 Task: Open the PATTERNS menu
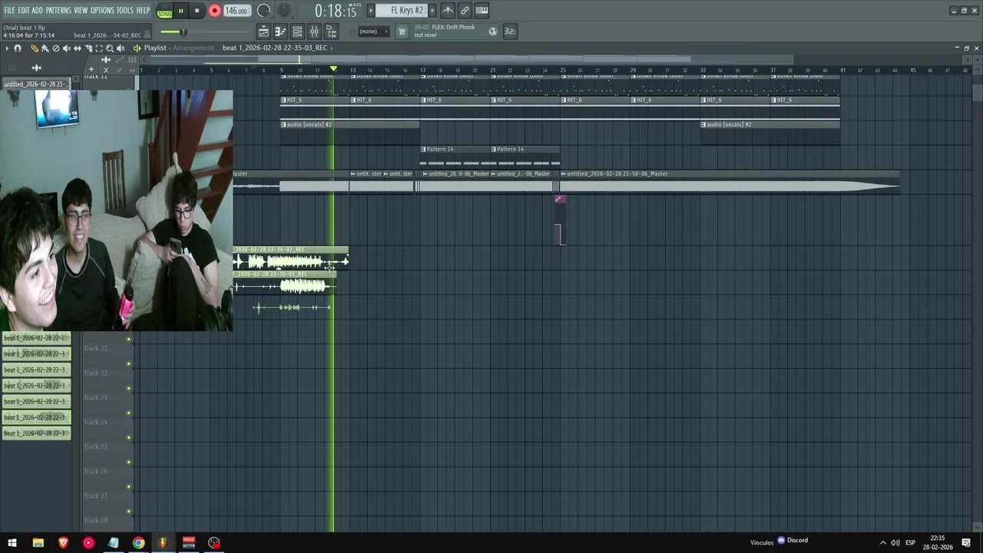(x=58, y=10)
